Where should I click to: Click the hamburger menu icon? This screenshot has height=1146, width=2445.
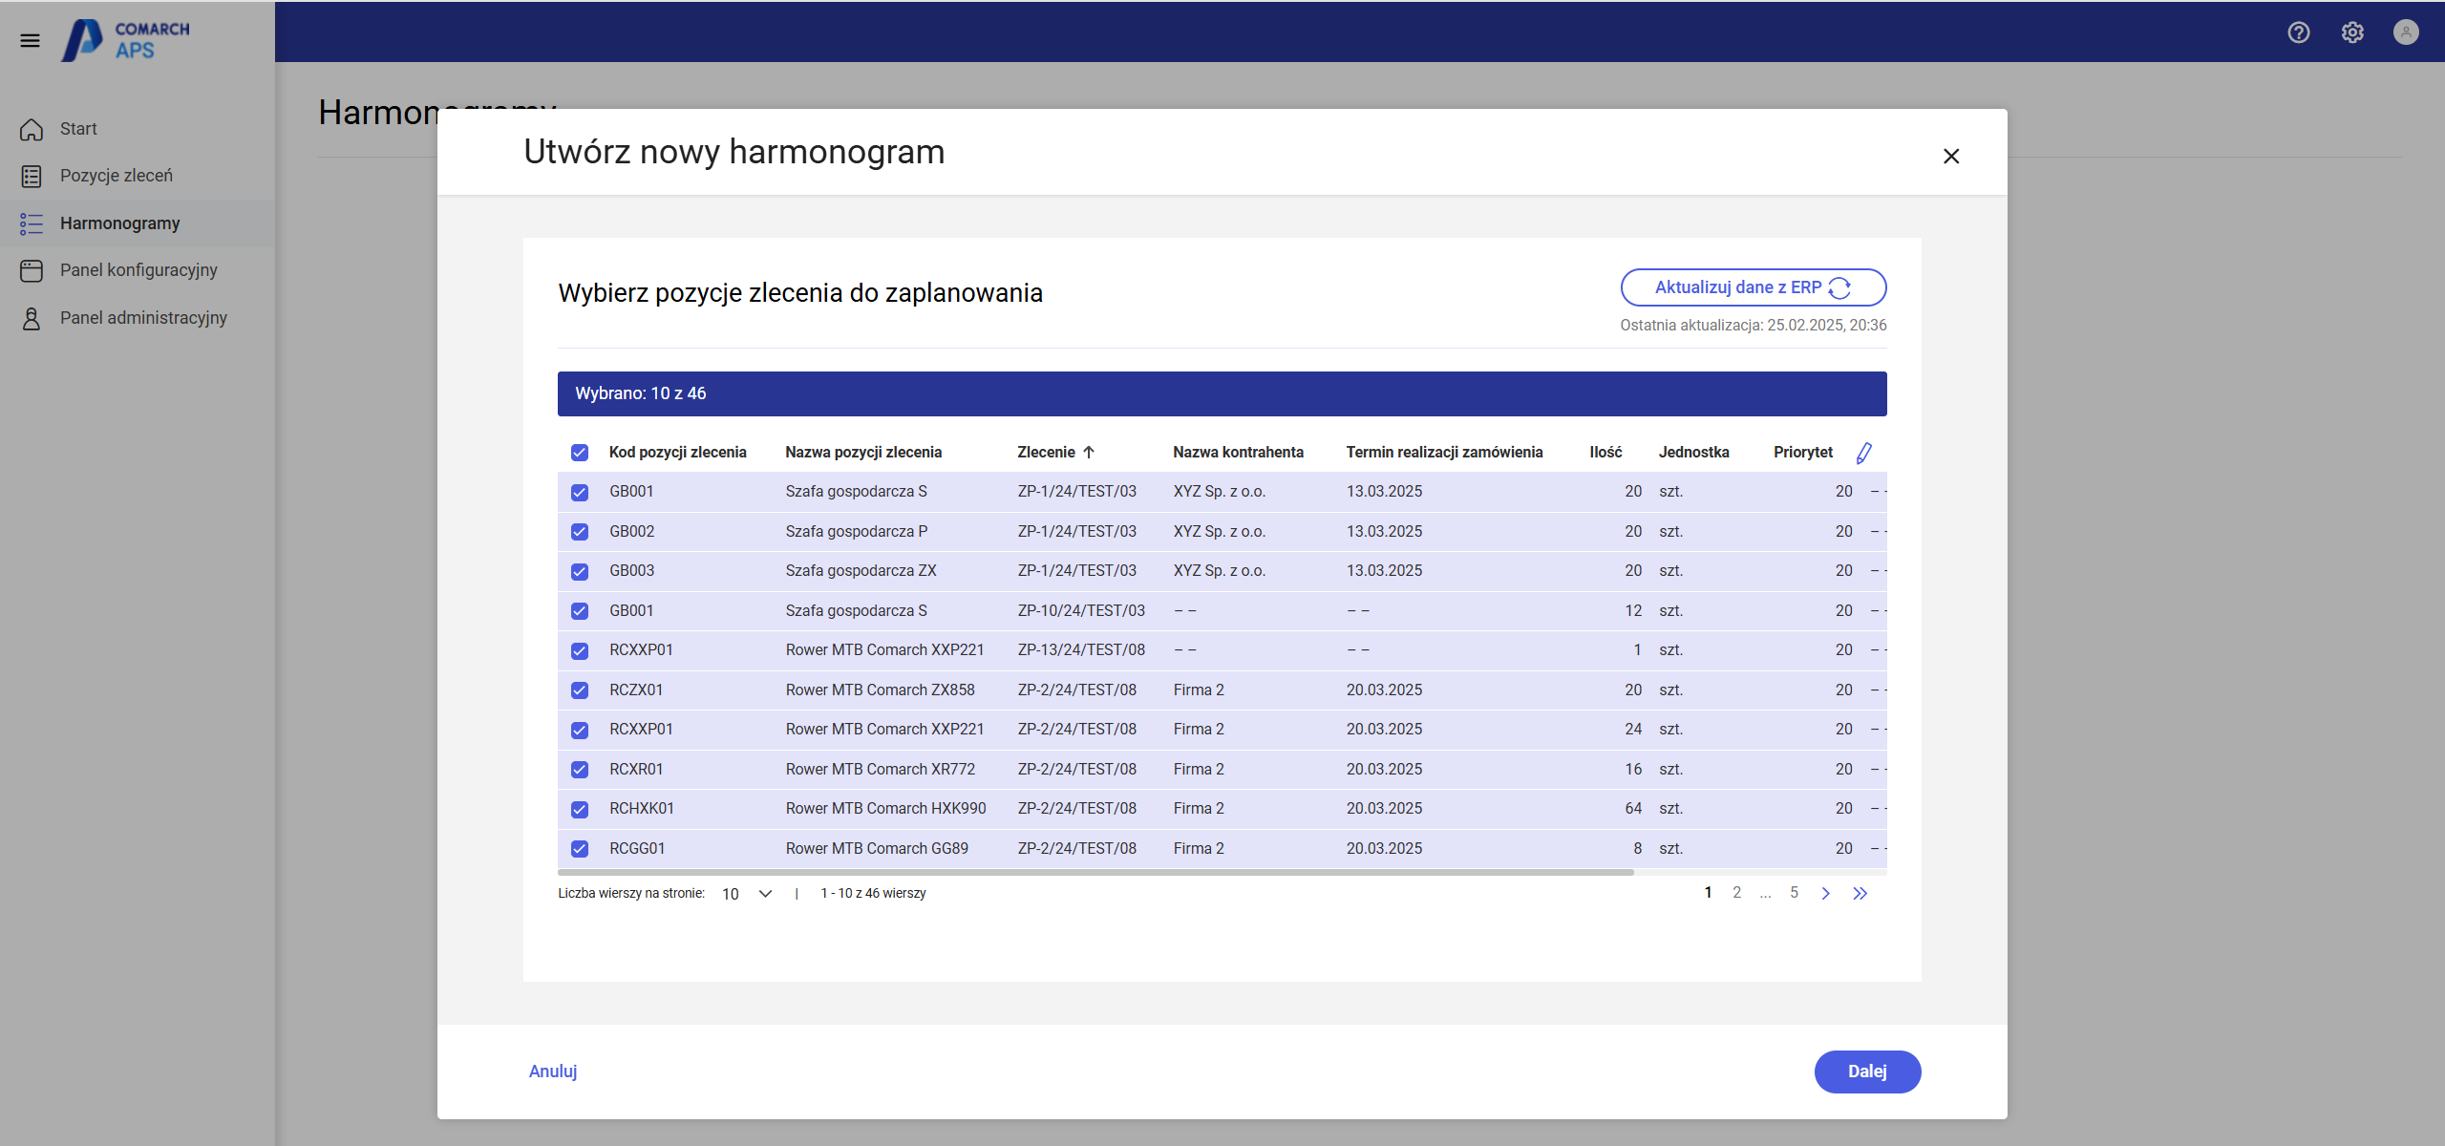tap(30, 40)
